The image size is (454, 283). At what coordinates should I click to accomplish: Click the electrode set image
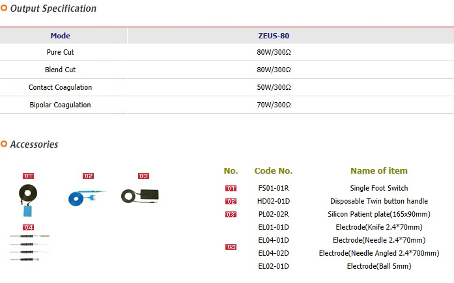click(x=29, y=248)
